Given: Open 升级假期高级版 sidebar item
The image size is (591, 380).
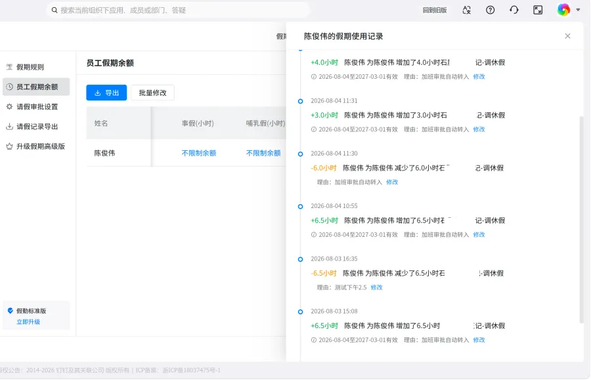Looking at the screenshot, I should pos(36,146).
